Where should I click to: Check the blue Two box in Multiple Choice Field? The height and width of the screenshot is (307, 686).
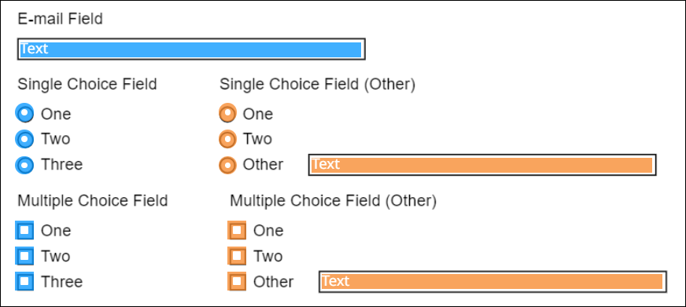click(24, 256)
